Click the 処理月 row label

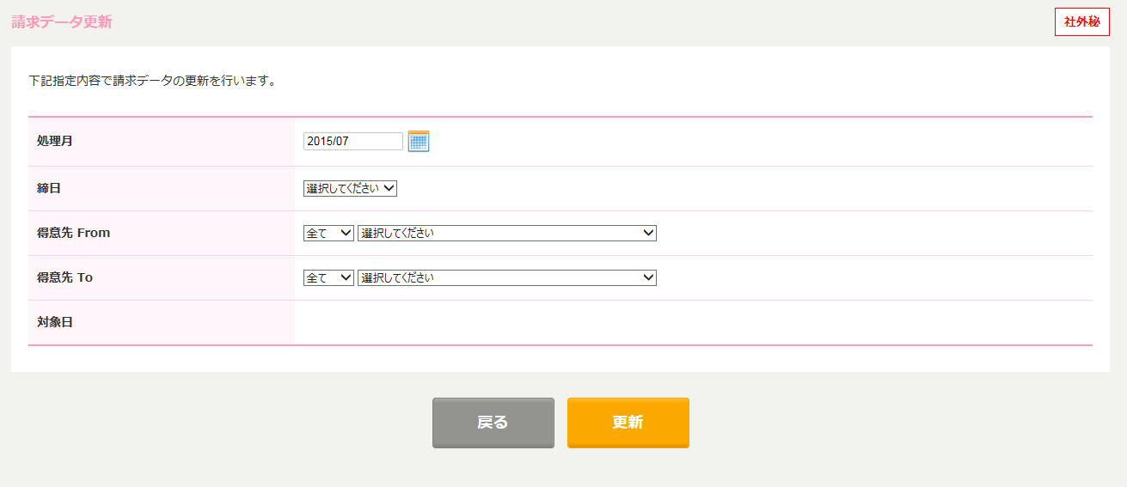pyautogui.click(x=55, y=141)
